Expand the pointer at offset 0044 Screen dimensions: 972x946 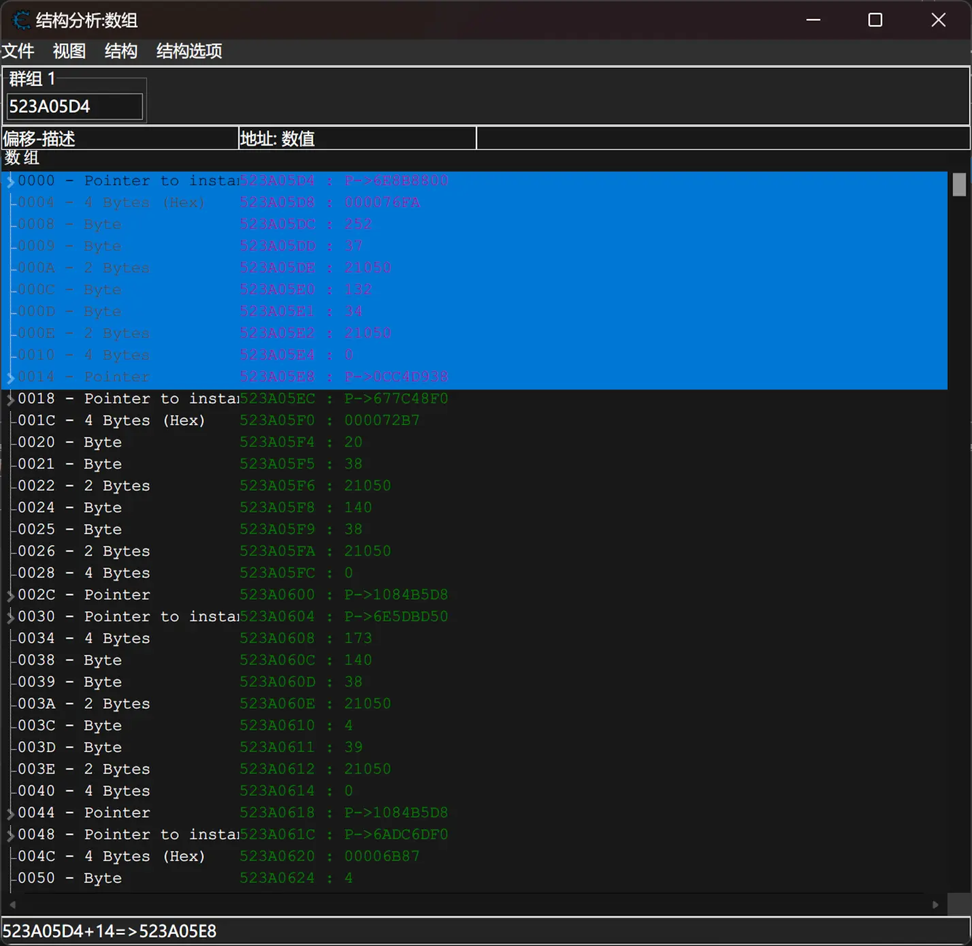tap(10, 813)
